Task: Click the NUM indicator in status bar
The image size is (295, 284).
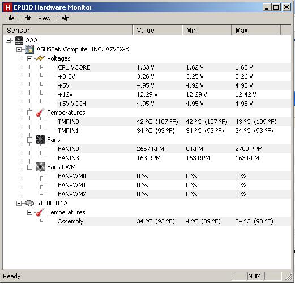Action: [x=254, y=276]
